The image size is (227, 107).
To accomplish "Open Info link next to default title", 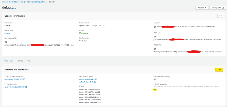I will click(x=15, y=8).
